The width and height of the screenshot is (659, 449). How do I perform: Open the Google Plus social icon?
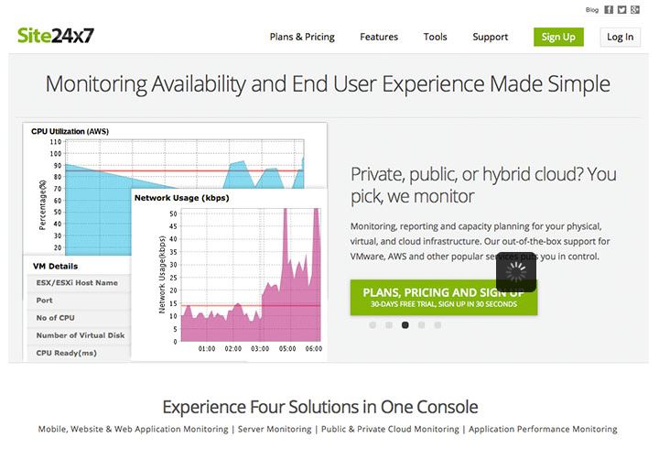pyautogui.click(x=633, y=10)
